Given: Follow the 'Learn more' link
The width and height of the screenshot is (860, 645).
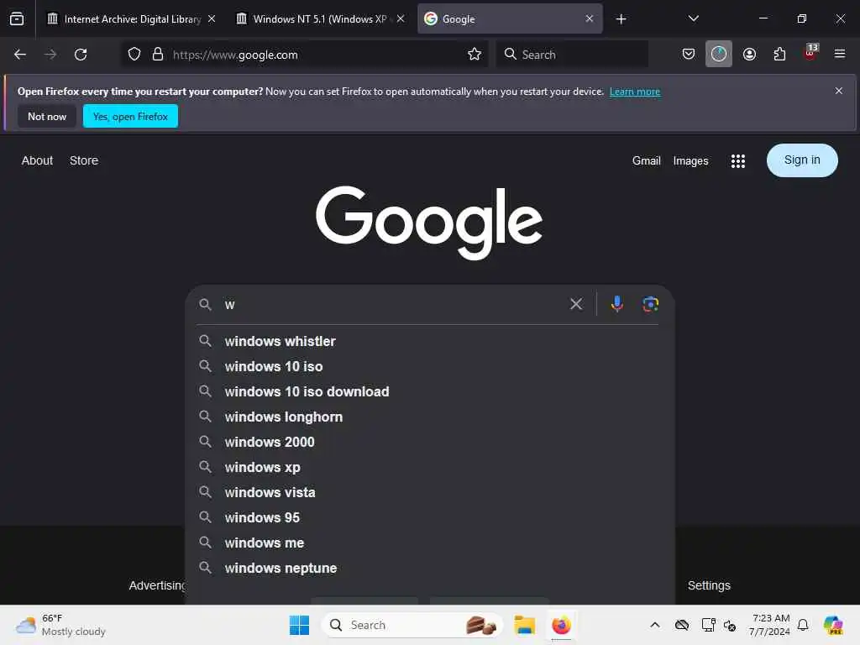Looking at the screenshot, I should click(x=635, y=92).
